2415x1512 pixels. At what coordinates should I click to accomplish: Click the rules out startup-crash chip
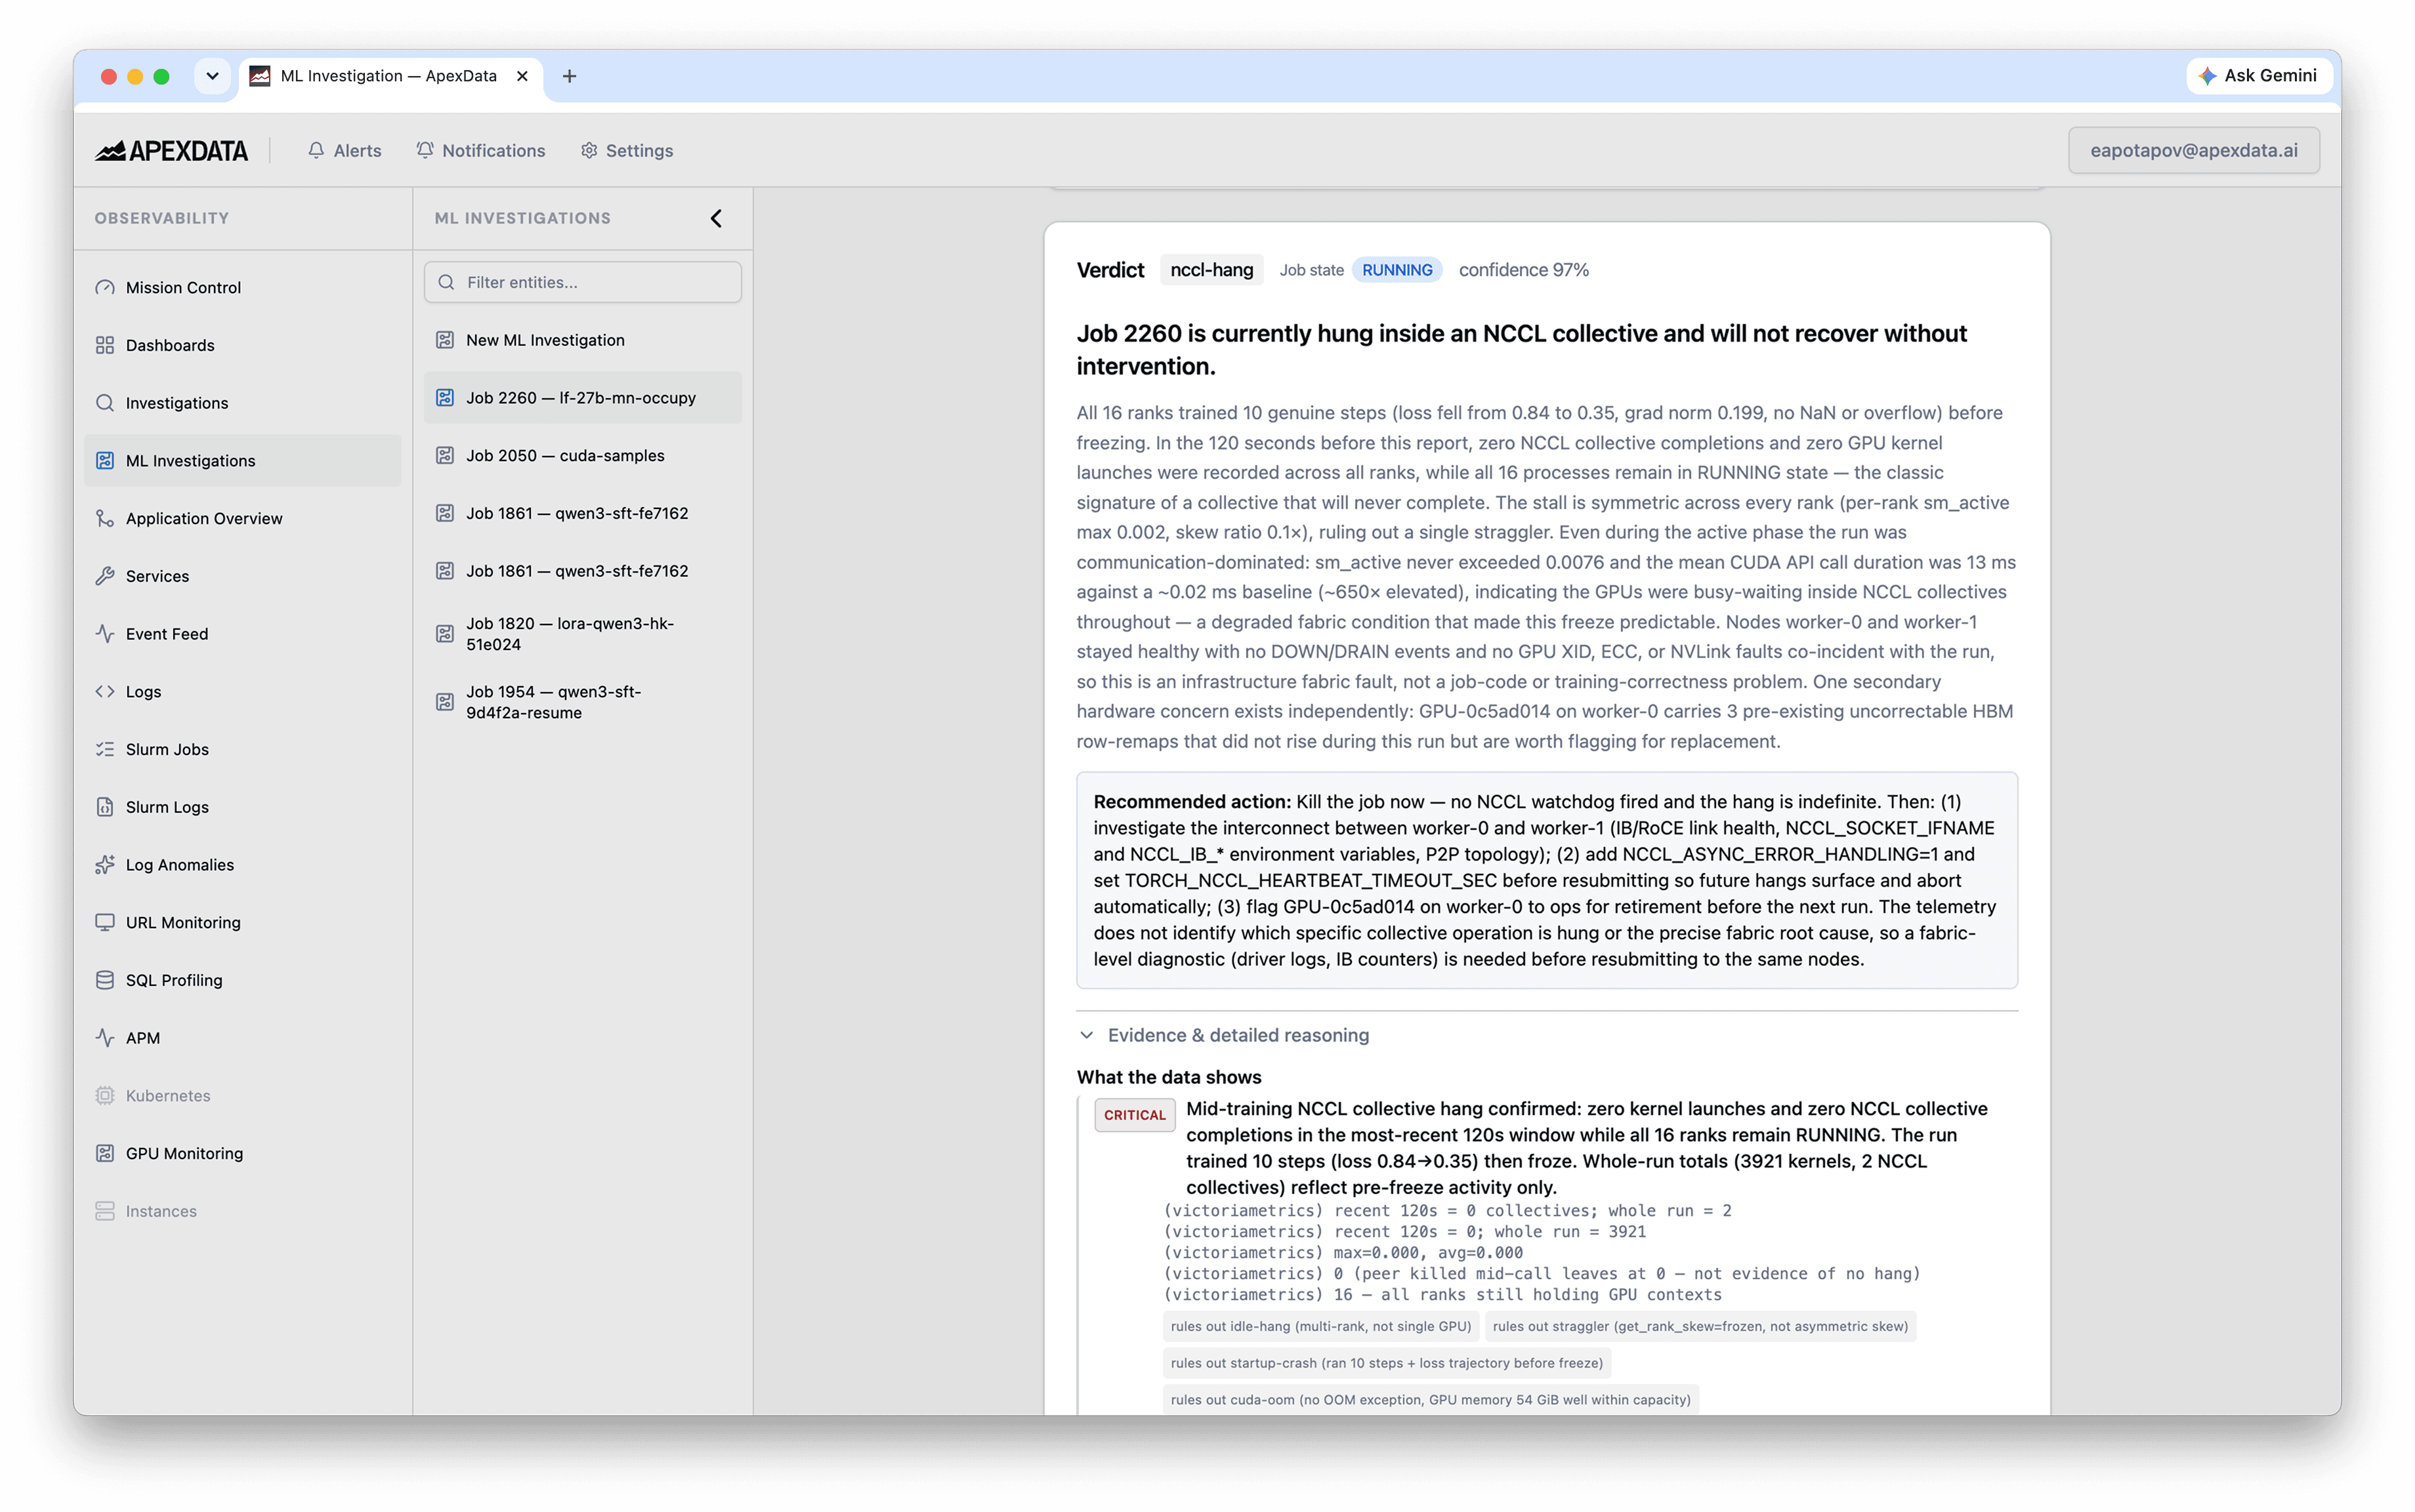[1387, 1363]
